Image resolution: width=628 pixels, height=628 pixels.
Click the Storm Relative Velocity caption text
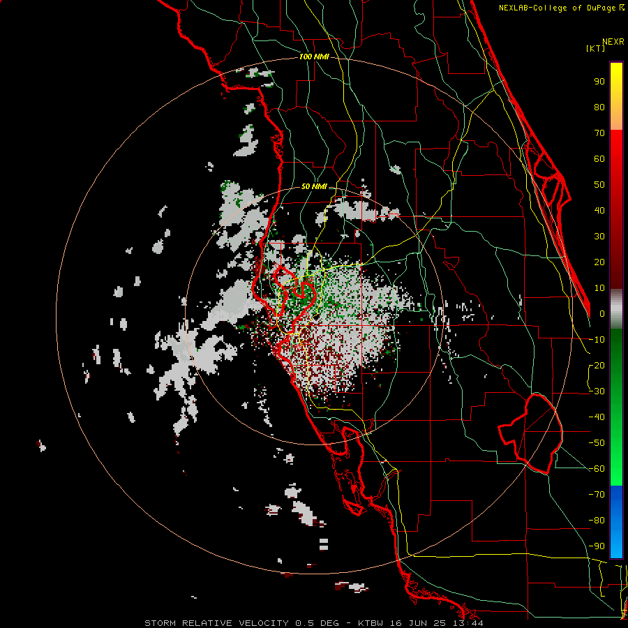(313, 623)
